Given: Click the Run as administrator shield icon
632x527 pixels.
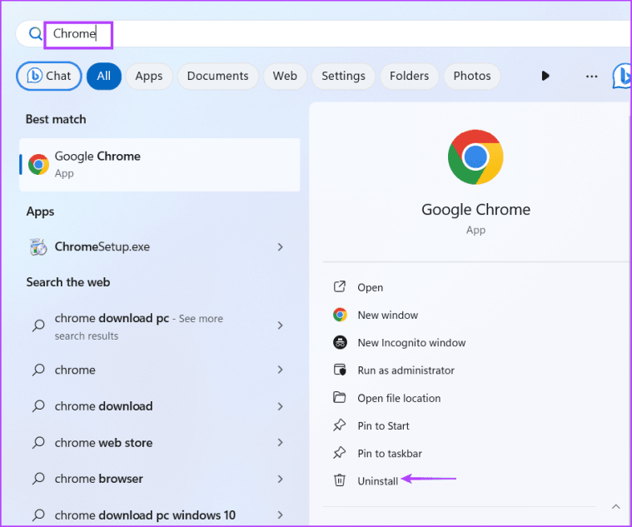Looking at the screenshot, I should (x=340, y=370).
